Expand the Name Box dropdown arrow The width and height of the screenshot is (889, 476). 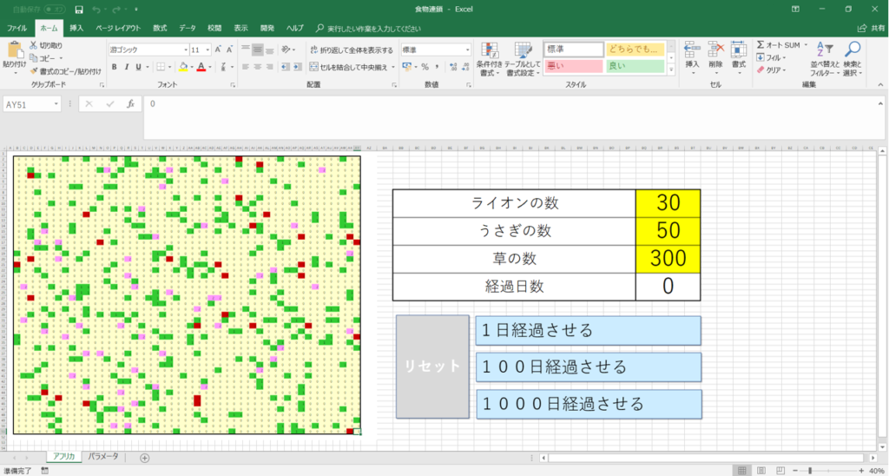(56, 104)
